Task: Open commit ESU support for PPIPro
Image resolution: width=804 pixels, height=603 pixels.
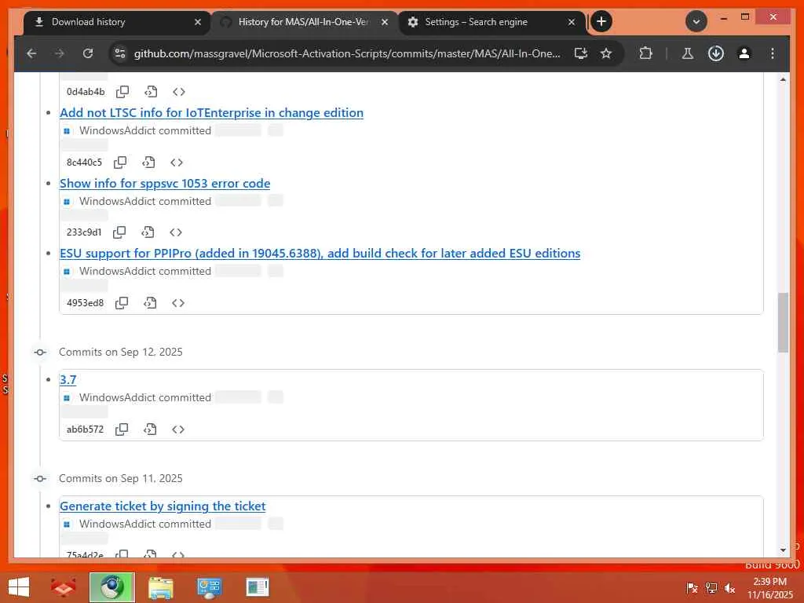Action: 320,254
